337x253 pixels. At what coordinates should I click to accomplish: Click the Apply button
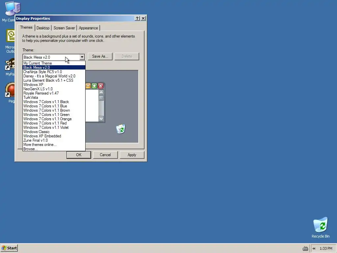(132, 155)
